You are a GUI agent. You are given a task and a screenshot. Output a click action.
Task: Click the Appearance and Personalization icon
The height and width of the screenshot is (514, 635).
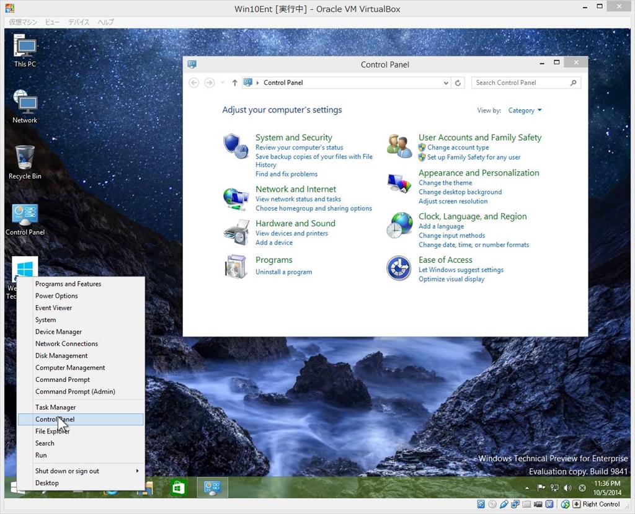pos(399,184)
